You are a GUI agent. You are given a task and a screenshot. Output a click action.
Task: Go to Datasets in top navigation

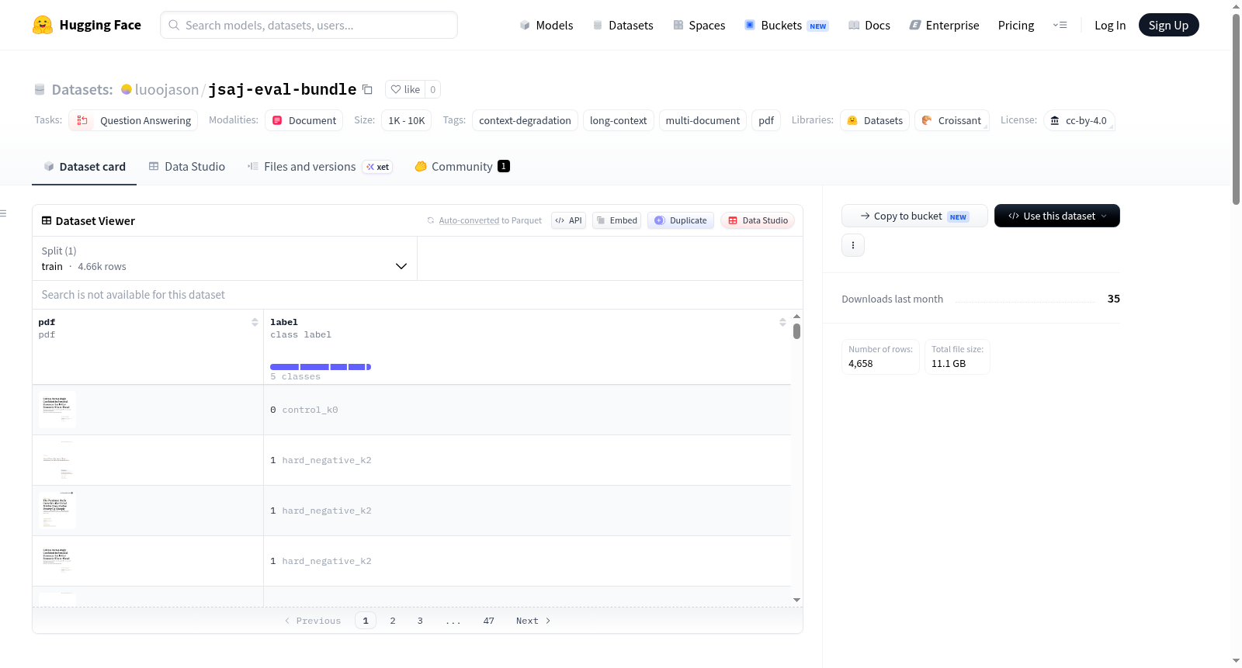click(623, 26)
